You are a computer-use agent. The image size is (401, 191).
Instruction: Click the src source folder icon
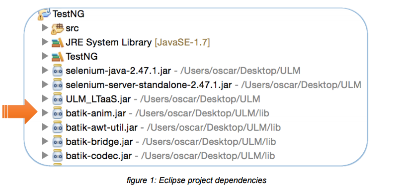tap(57, 28)
